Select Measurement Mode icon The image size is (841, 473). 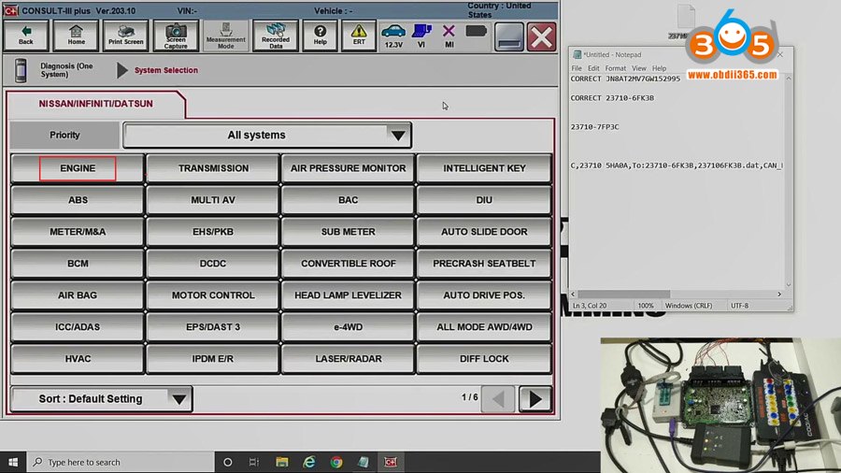pyautogui.click(x=226, y=36)
